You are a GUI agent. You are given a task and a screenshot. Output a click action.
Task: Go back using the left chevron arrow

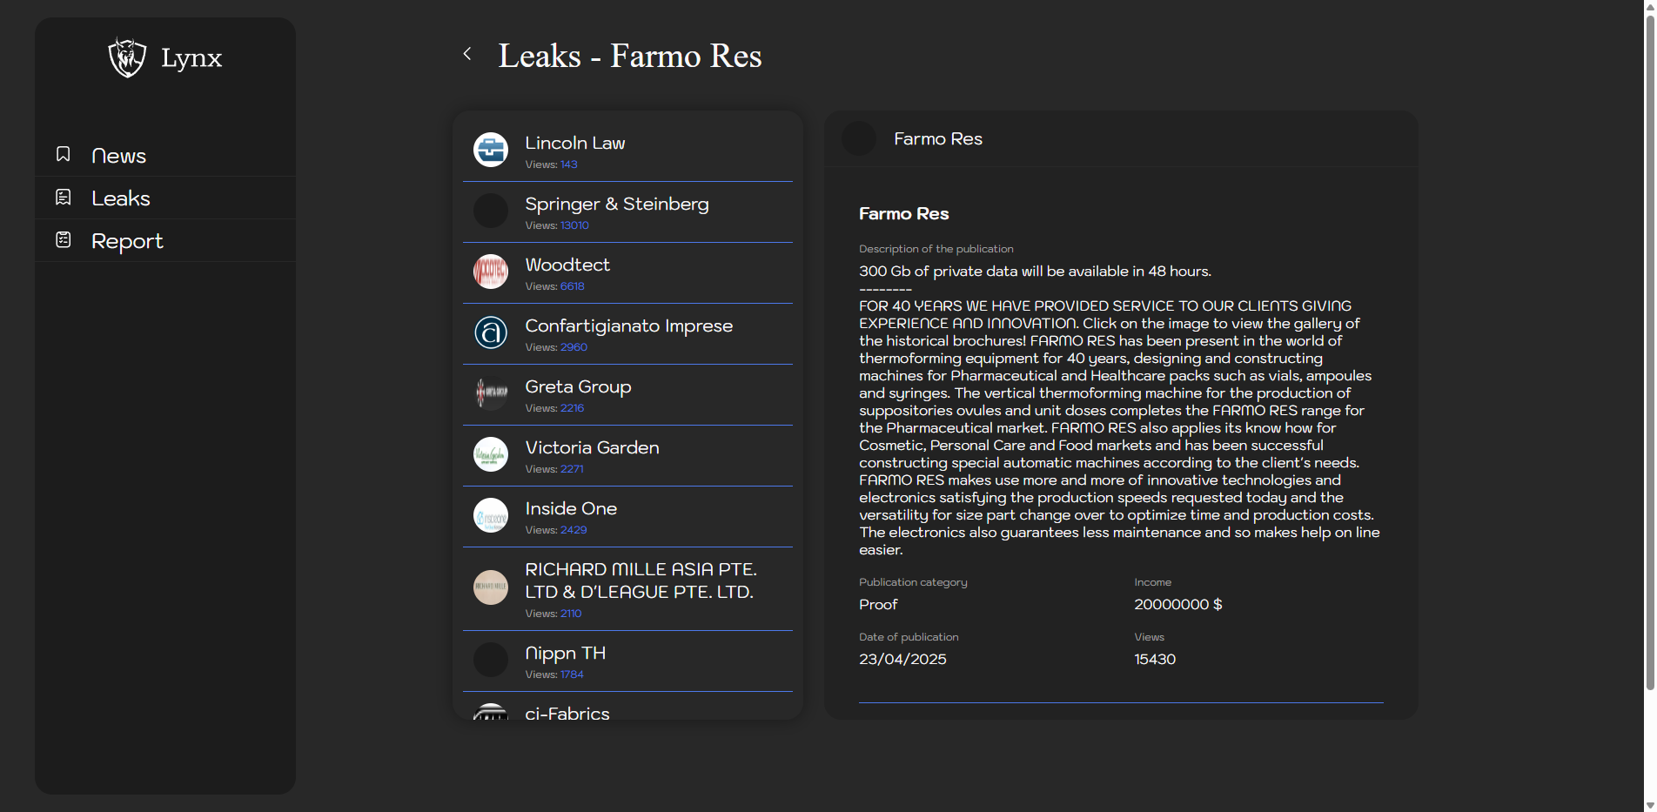click(467, 54)
